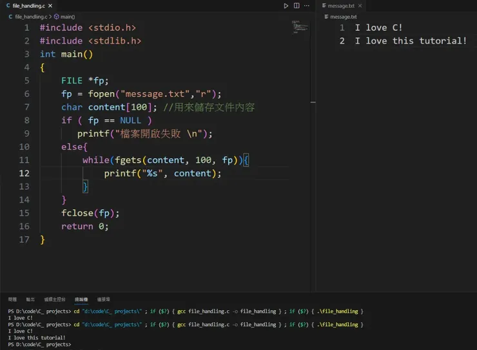Close the file_handling.c tab
This screenshot has height=350, width=477.
[50, 6]
